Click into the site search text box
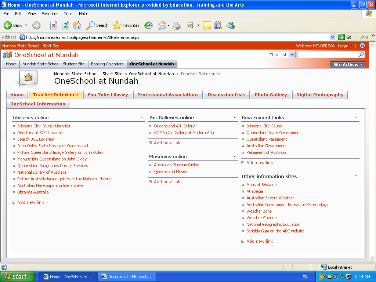Viewport: 376px width, 282px height. [x=328, y=55]
